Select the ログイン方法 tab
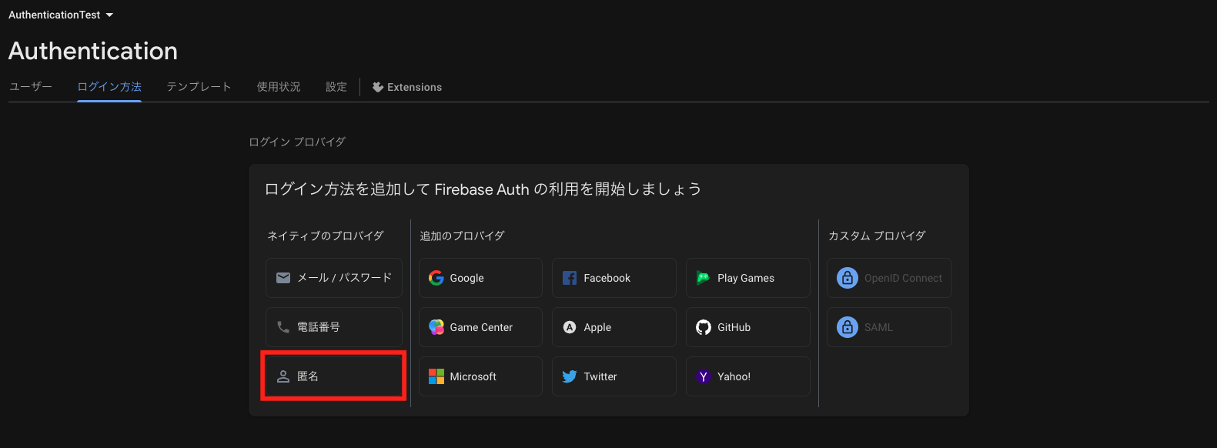Image resolution: width=1217 pixels, height=448 pixels. 109,87
